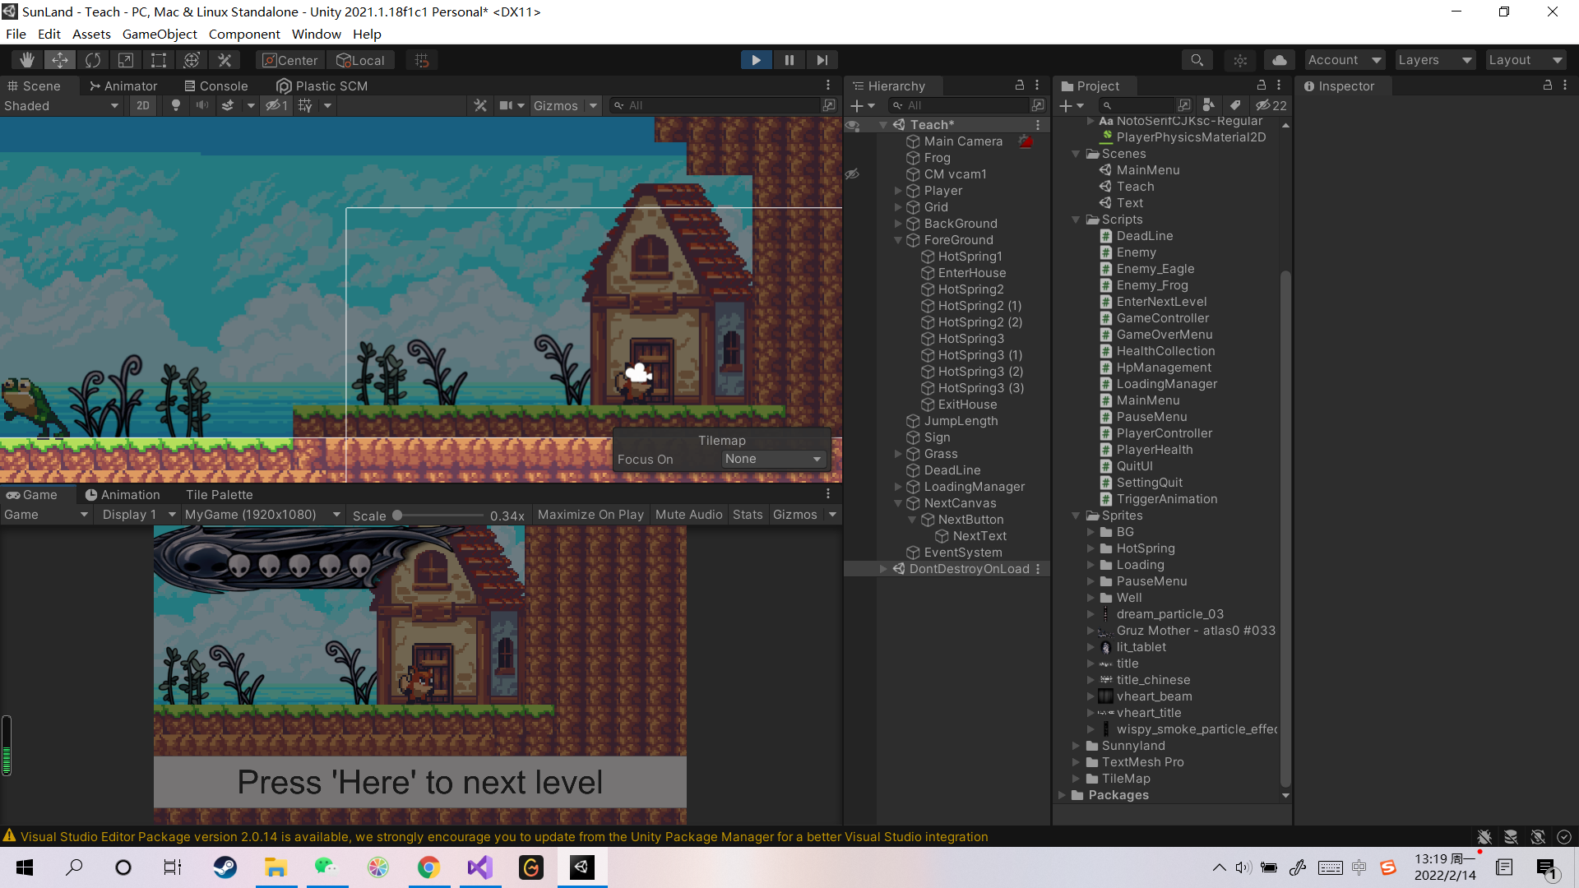Viewport: 1579px width, 888px height.
Task: Select the Hand tool
Action: click(27, 60)
